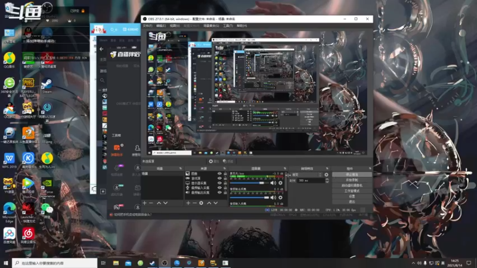This screenshot has width=477, height=268.
Task: Mute the second mixer channel speaker icon
Action: [x=273, y=198]
